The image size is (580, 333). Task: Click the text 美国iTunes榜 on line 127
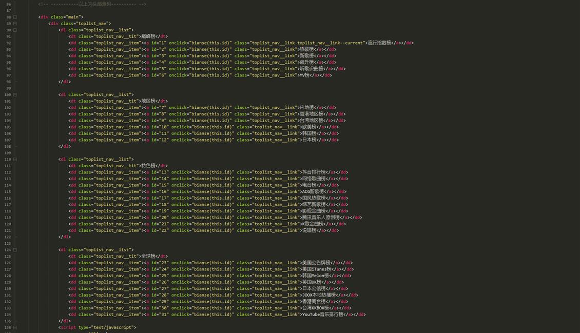(317, 269)
